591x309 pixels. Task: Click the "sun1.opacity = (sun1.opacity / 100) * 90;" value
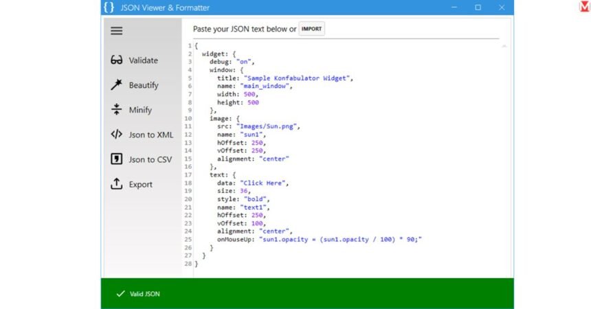pyautogui.click(x=340, y=239)
